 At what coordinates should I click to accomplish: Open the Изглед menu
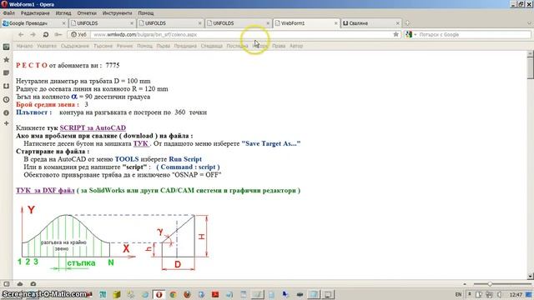click(x=63, y=13)
